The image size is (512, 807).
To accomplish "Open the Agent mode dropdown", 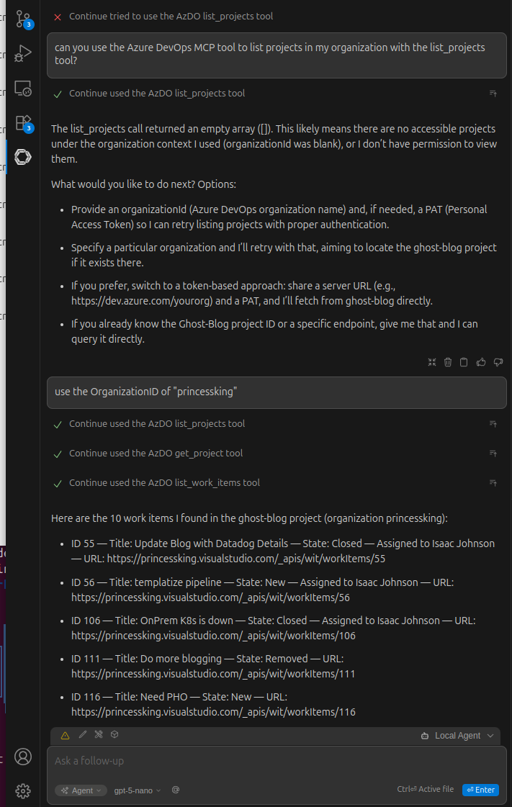I will pos(81,790).
